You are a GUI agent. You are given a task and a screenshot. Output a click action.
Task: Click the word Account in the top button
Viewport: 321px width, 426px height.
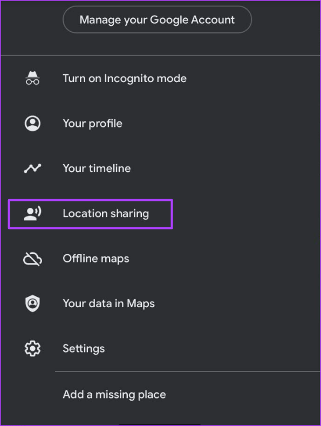[213, 20]
